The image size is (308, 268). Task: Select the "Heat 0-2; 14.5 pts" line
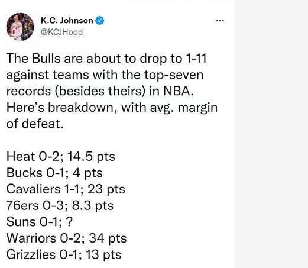click(x=61, y=157)
